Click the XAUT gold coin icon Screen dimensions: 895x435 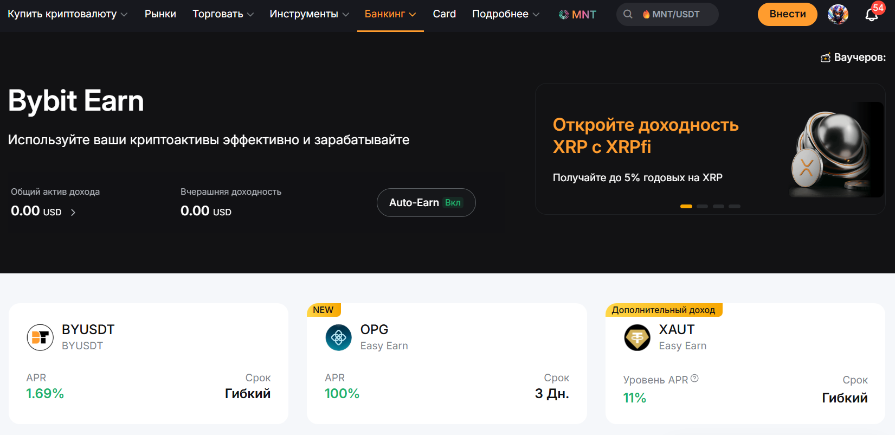tap(638, 337)
